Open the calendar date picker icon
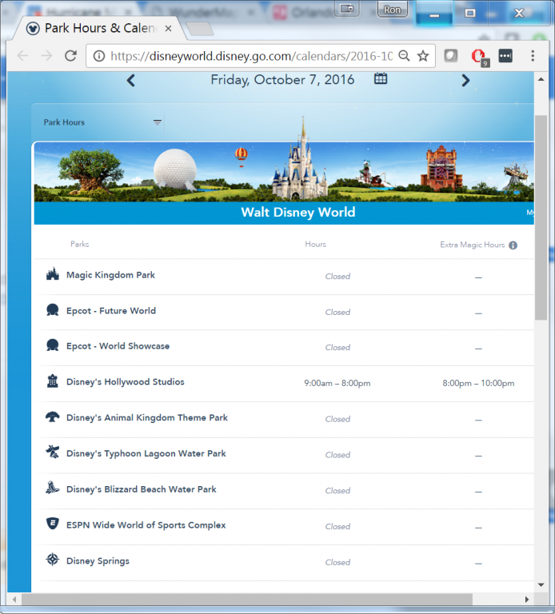This screenshot has height=614, width=555. tap(381, 79)
